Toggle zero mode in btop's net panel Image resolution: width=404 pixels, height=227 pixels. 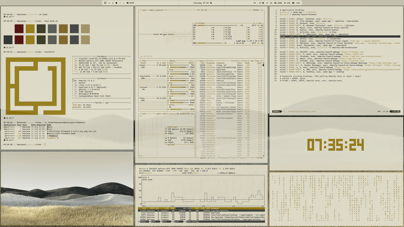click(x=172, y=113)
